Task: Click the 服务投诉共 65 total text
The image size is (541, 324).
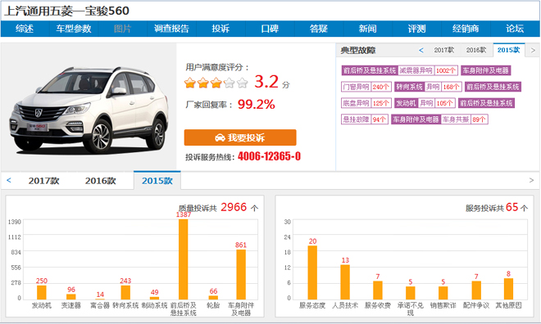Action: [497, 208]
